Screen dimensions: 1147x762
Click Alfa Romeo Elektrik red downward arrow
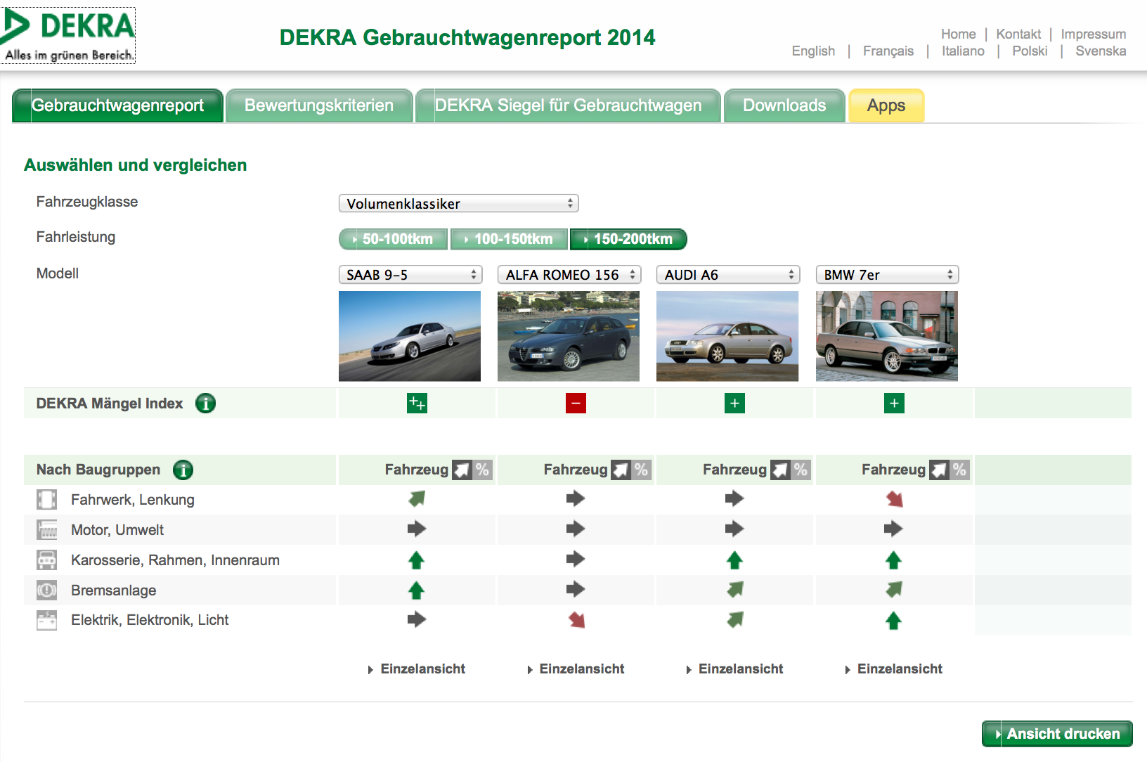coord(576,620)
